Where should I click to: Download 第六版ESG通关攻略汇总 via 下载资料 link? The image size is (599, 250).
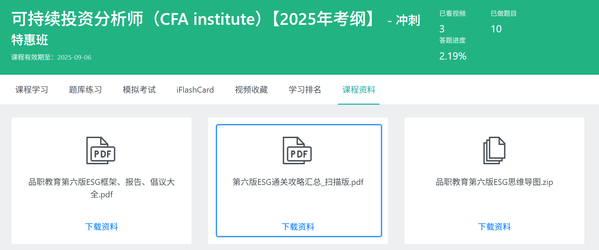pos(298,227)
